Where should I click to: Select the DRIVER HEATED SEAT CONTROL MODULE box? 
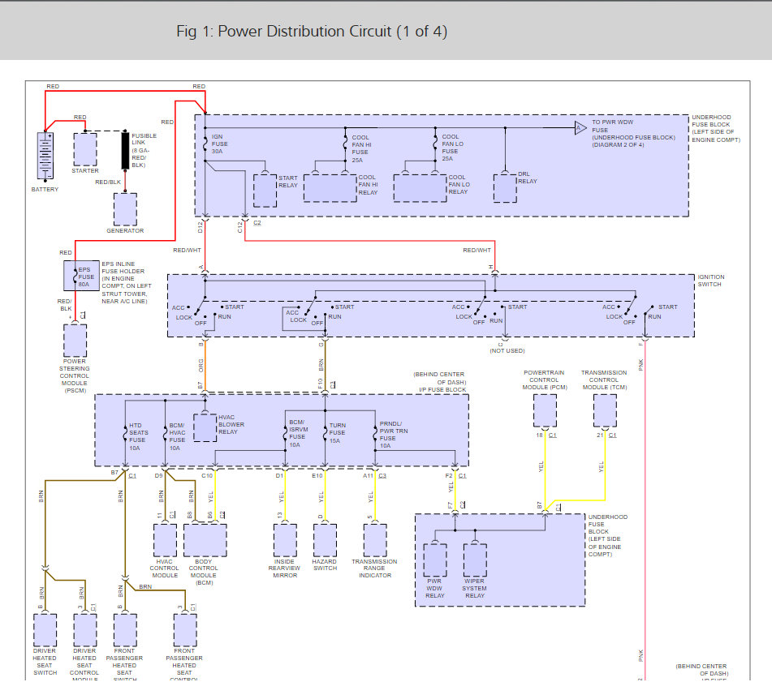pyautogui.click(x=85, y=630)
